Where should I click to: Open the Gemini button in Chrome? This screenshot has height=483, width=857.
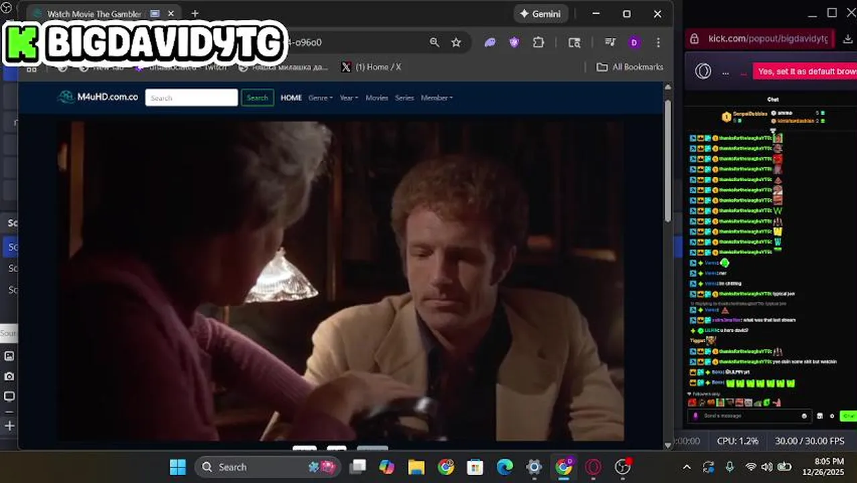[541, 14]
